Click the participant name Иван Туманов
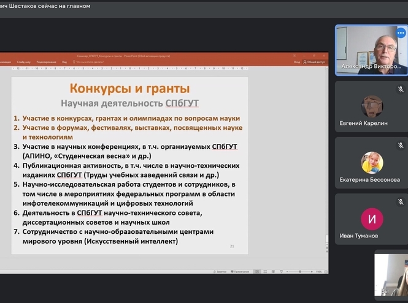Screen dimensions: 408x303 [x=359, y=236]
